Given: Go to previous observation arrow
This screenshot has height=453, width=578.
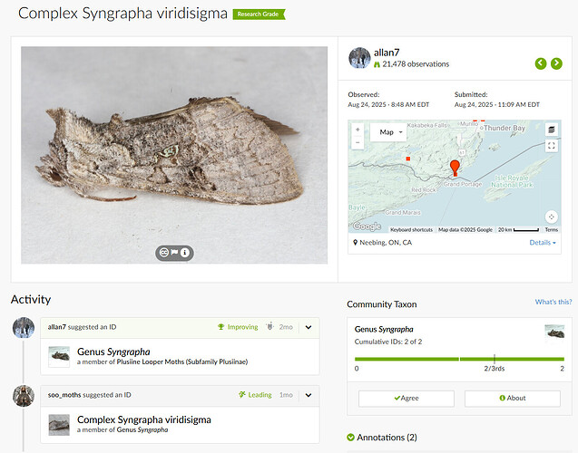Looking at the screenshot, I should (x=541, y=63).
